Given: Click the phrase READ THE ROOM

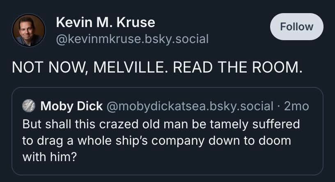Looking at the screenshot, I should pyautogui.click(x=237, y=67).
